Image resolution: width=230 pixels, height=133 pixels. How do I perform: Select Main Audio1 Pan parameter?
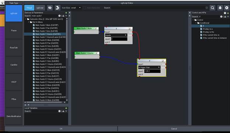click(46, 28)
